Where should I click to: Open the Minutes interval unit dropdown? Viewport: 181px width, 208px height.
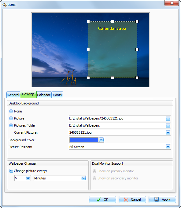coord(83,178)
